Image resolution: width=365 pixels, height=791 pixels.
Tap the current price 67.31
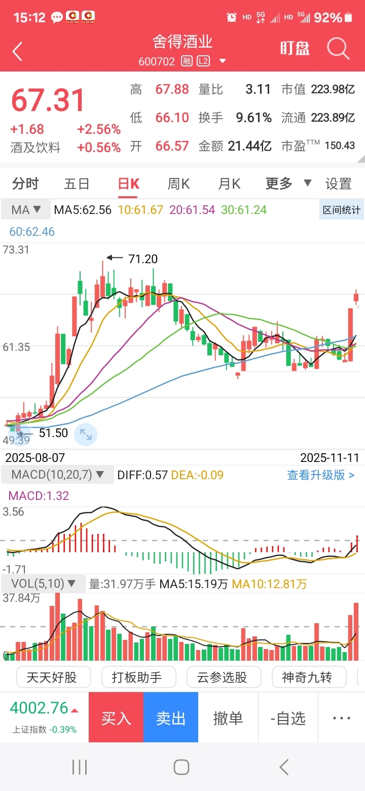(x=48, y=100)
